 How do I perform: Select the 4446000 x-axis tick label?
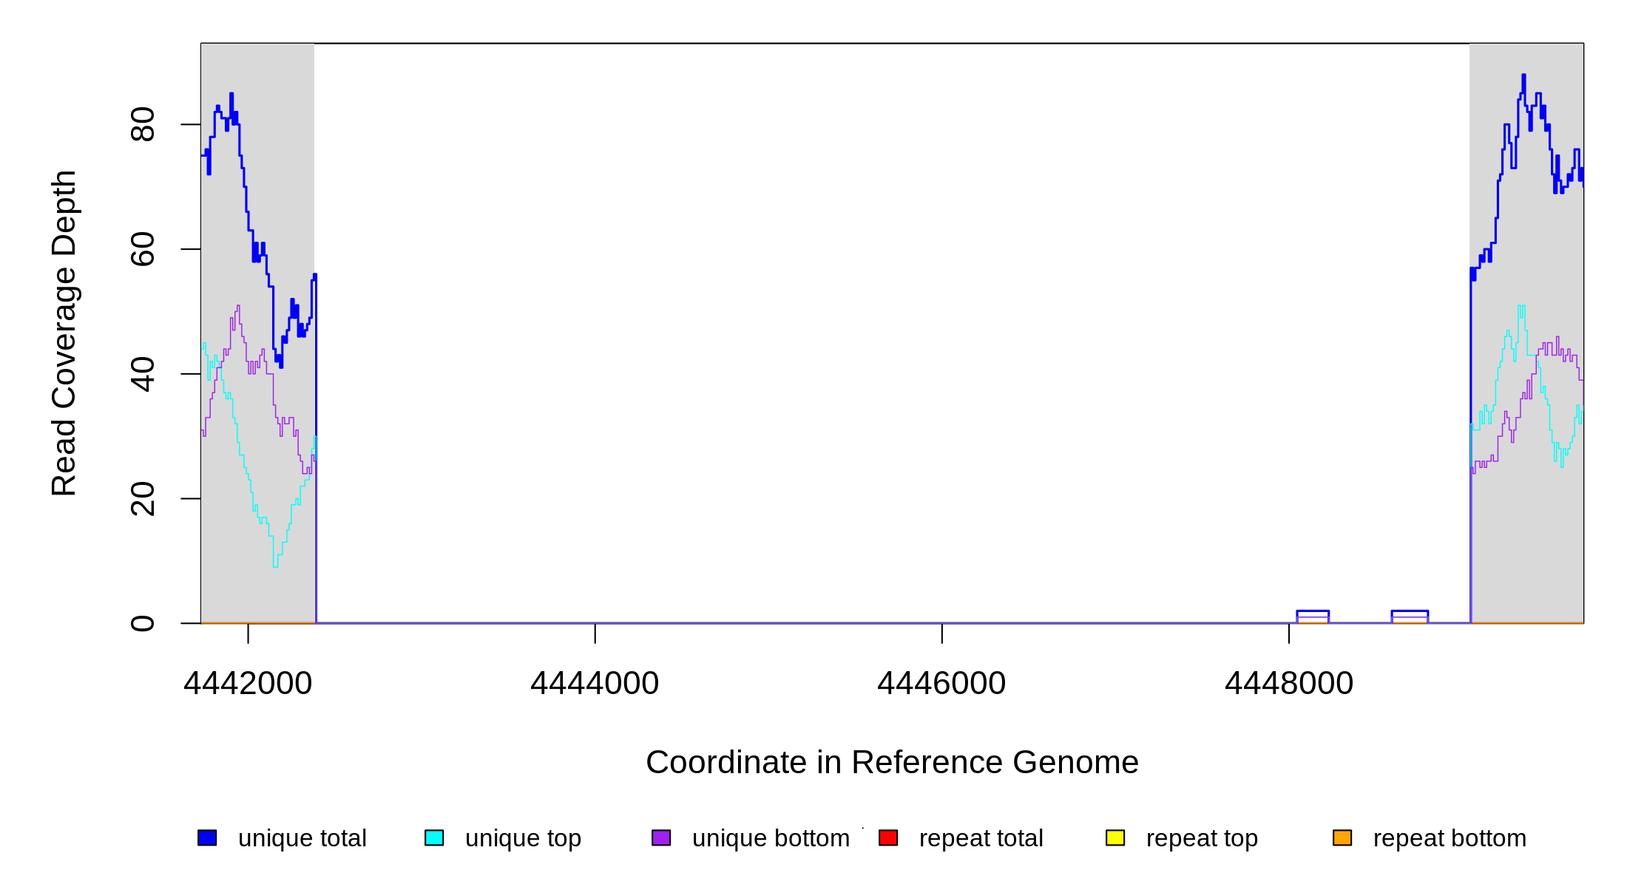coord(941,683)
